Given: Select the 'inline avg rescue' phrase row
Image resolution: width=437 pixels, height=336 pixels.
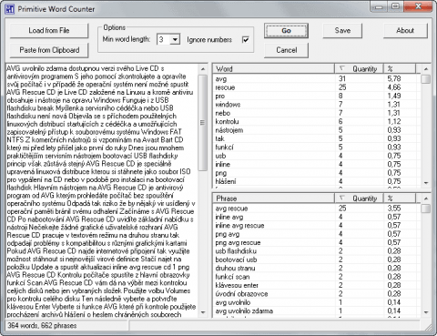Looking at the screenshot, I should 317,226.
